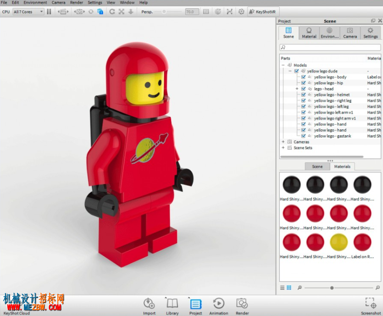
Task: Toggle yellow lego - right leg checkbox
Action: coord(303,100)
